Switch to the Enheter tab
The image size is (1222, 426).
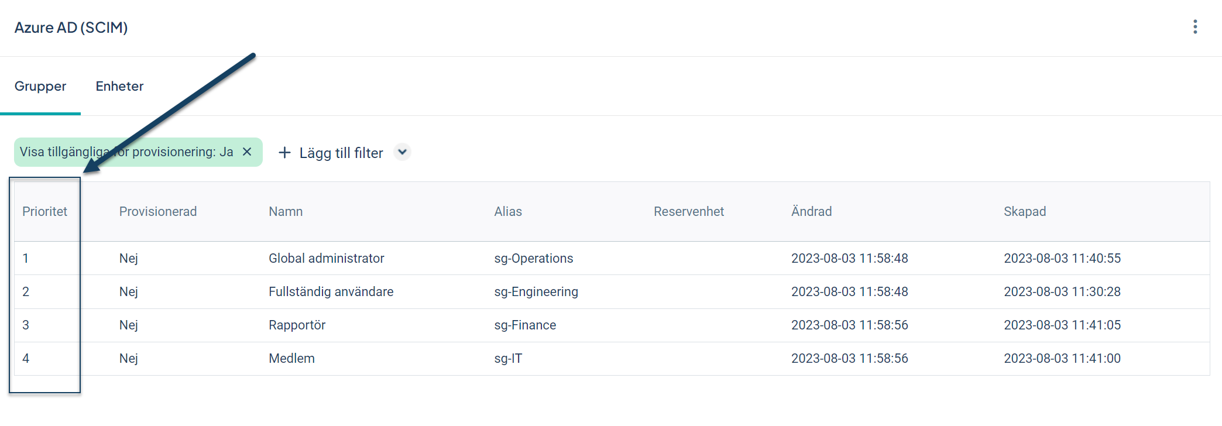tap(119, 86)
